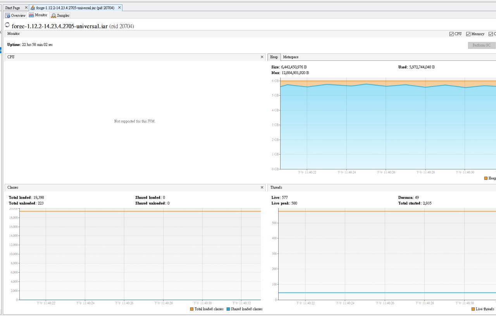Screen dimensions: 496x316
Task: Select the forge-1.12.2 universal.jar tab
Action: (75, 8)
